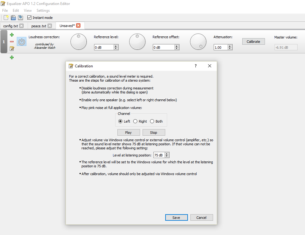Click the edit notepad icon in filter row
The image size is (305, 235).
click(x=12, y=48)
